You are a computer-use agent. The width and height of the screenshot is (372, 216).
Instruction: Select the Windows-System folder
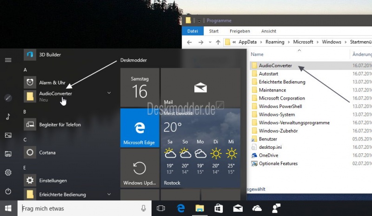point(277,114)
